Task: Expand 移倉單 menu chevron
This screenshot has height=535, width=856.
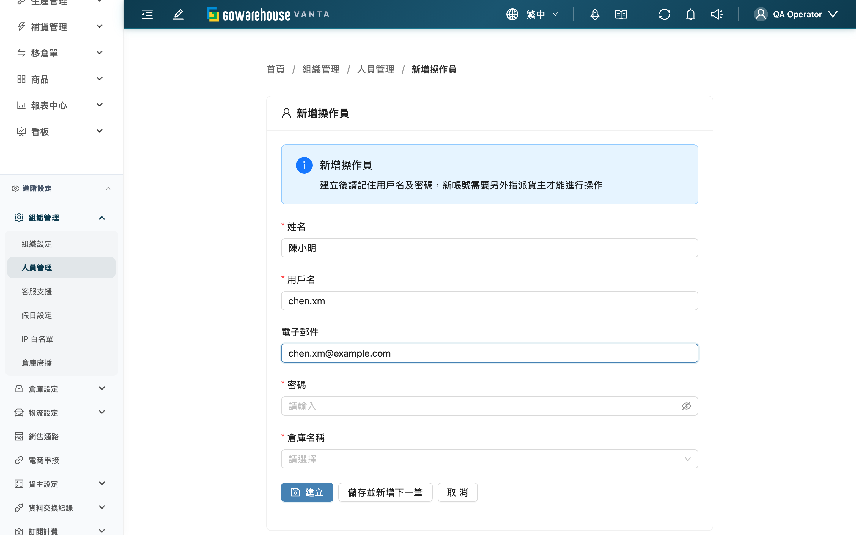Action: pos(100,53)
